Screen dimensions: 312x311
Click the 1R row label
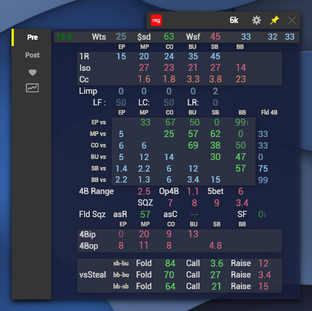click(x=85, y=56)
